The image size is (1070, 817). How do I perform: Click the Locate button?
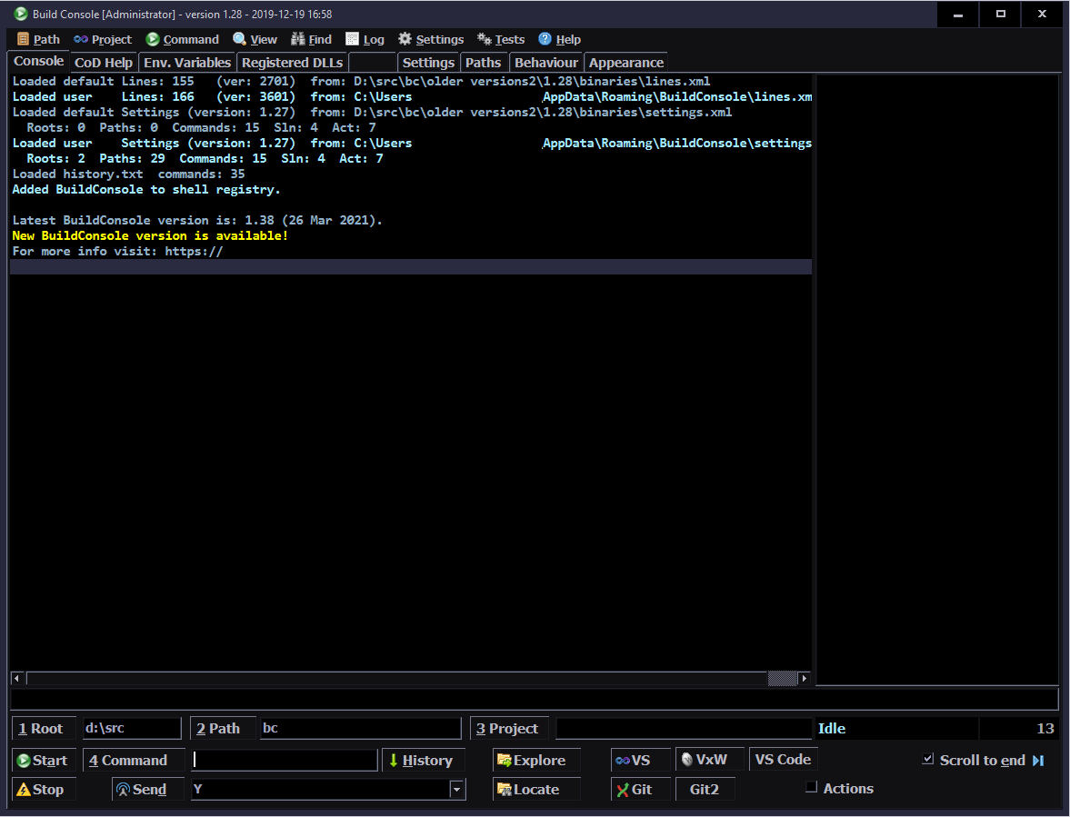(535, 789)
